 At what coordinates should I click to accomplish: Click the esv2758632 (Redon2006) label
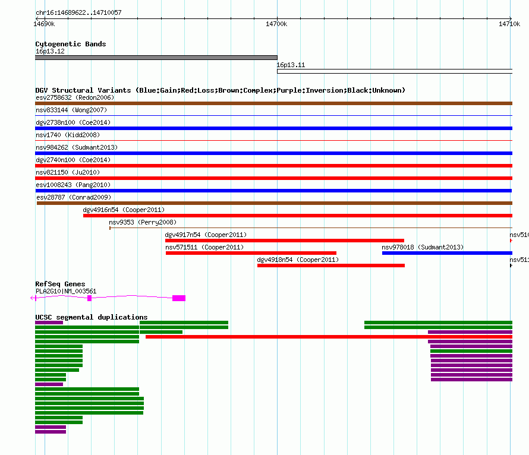point(75,97)
